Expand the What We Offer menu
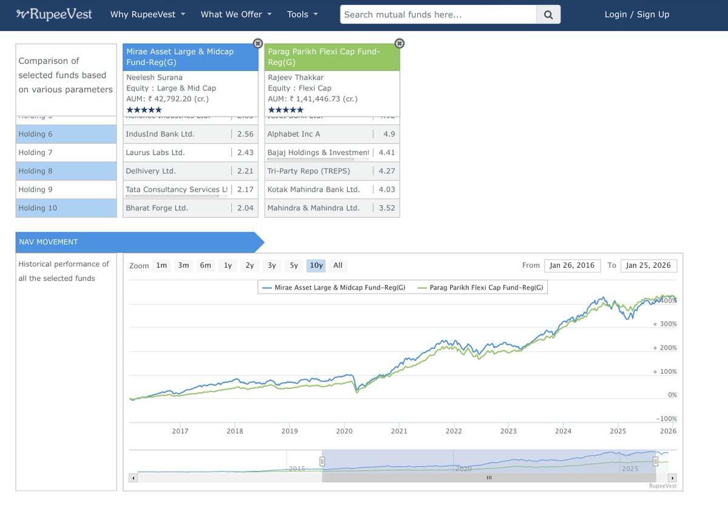728x511 pixels. [x=237, y=15]
